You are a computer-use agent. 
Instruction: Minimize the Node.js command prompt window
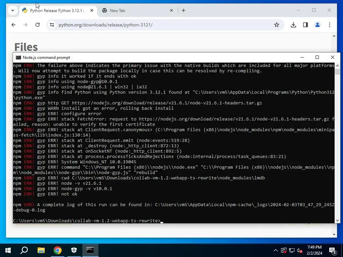click(x=302, y=58)
